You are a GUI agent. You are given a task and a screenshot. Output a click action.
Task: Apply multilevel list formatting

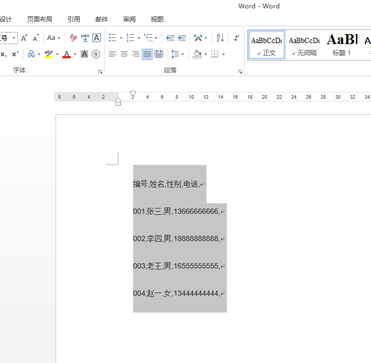(x=148, y=38)
